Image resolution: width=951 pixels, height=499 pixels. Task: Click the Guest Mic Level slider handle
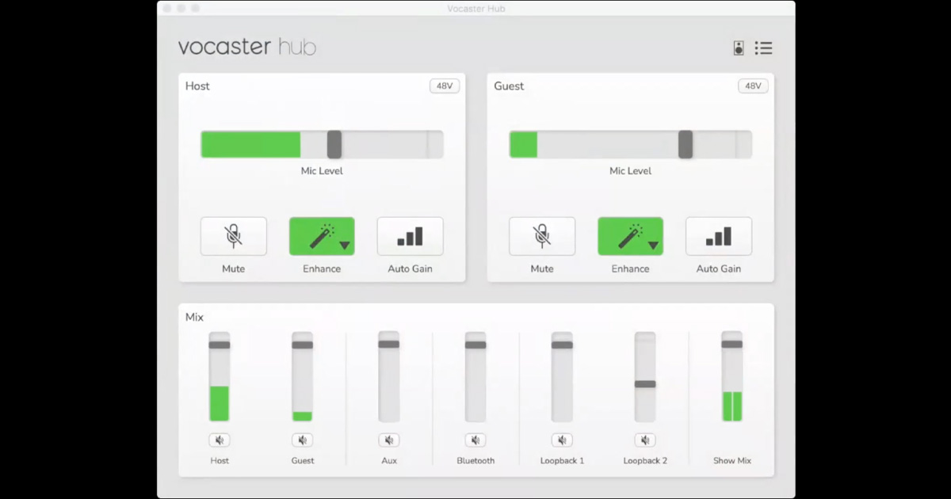pyautogui.click(x=686, y=145)
